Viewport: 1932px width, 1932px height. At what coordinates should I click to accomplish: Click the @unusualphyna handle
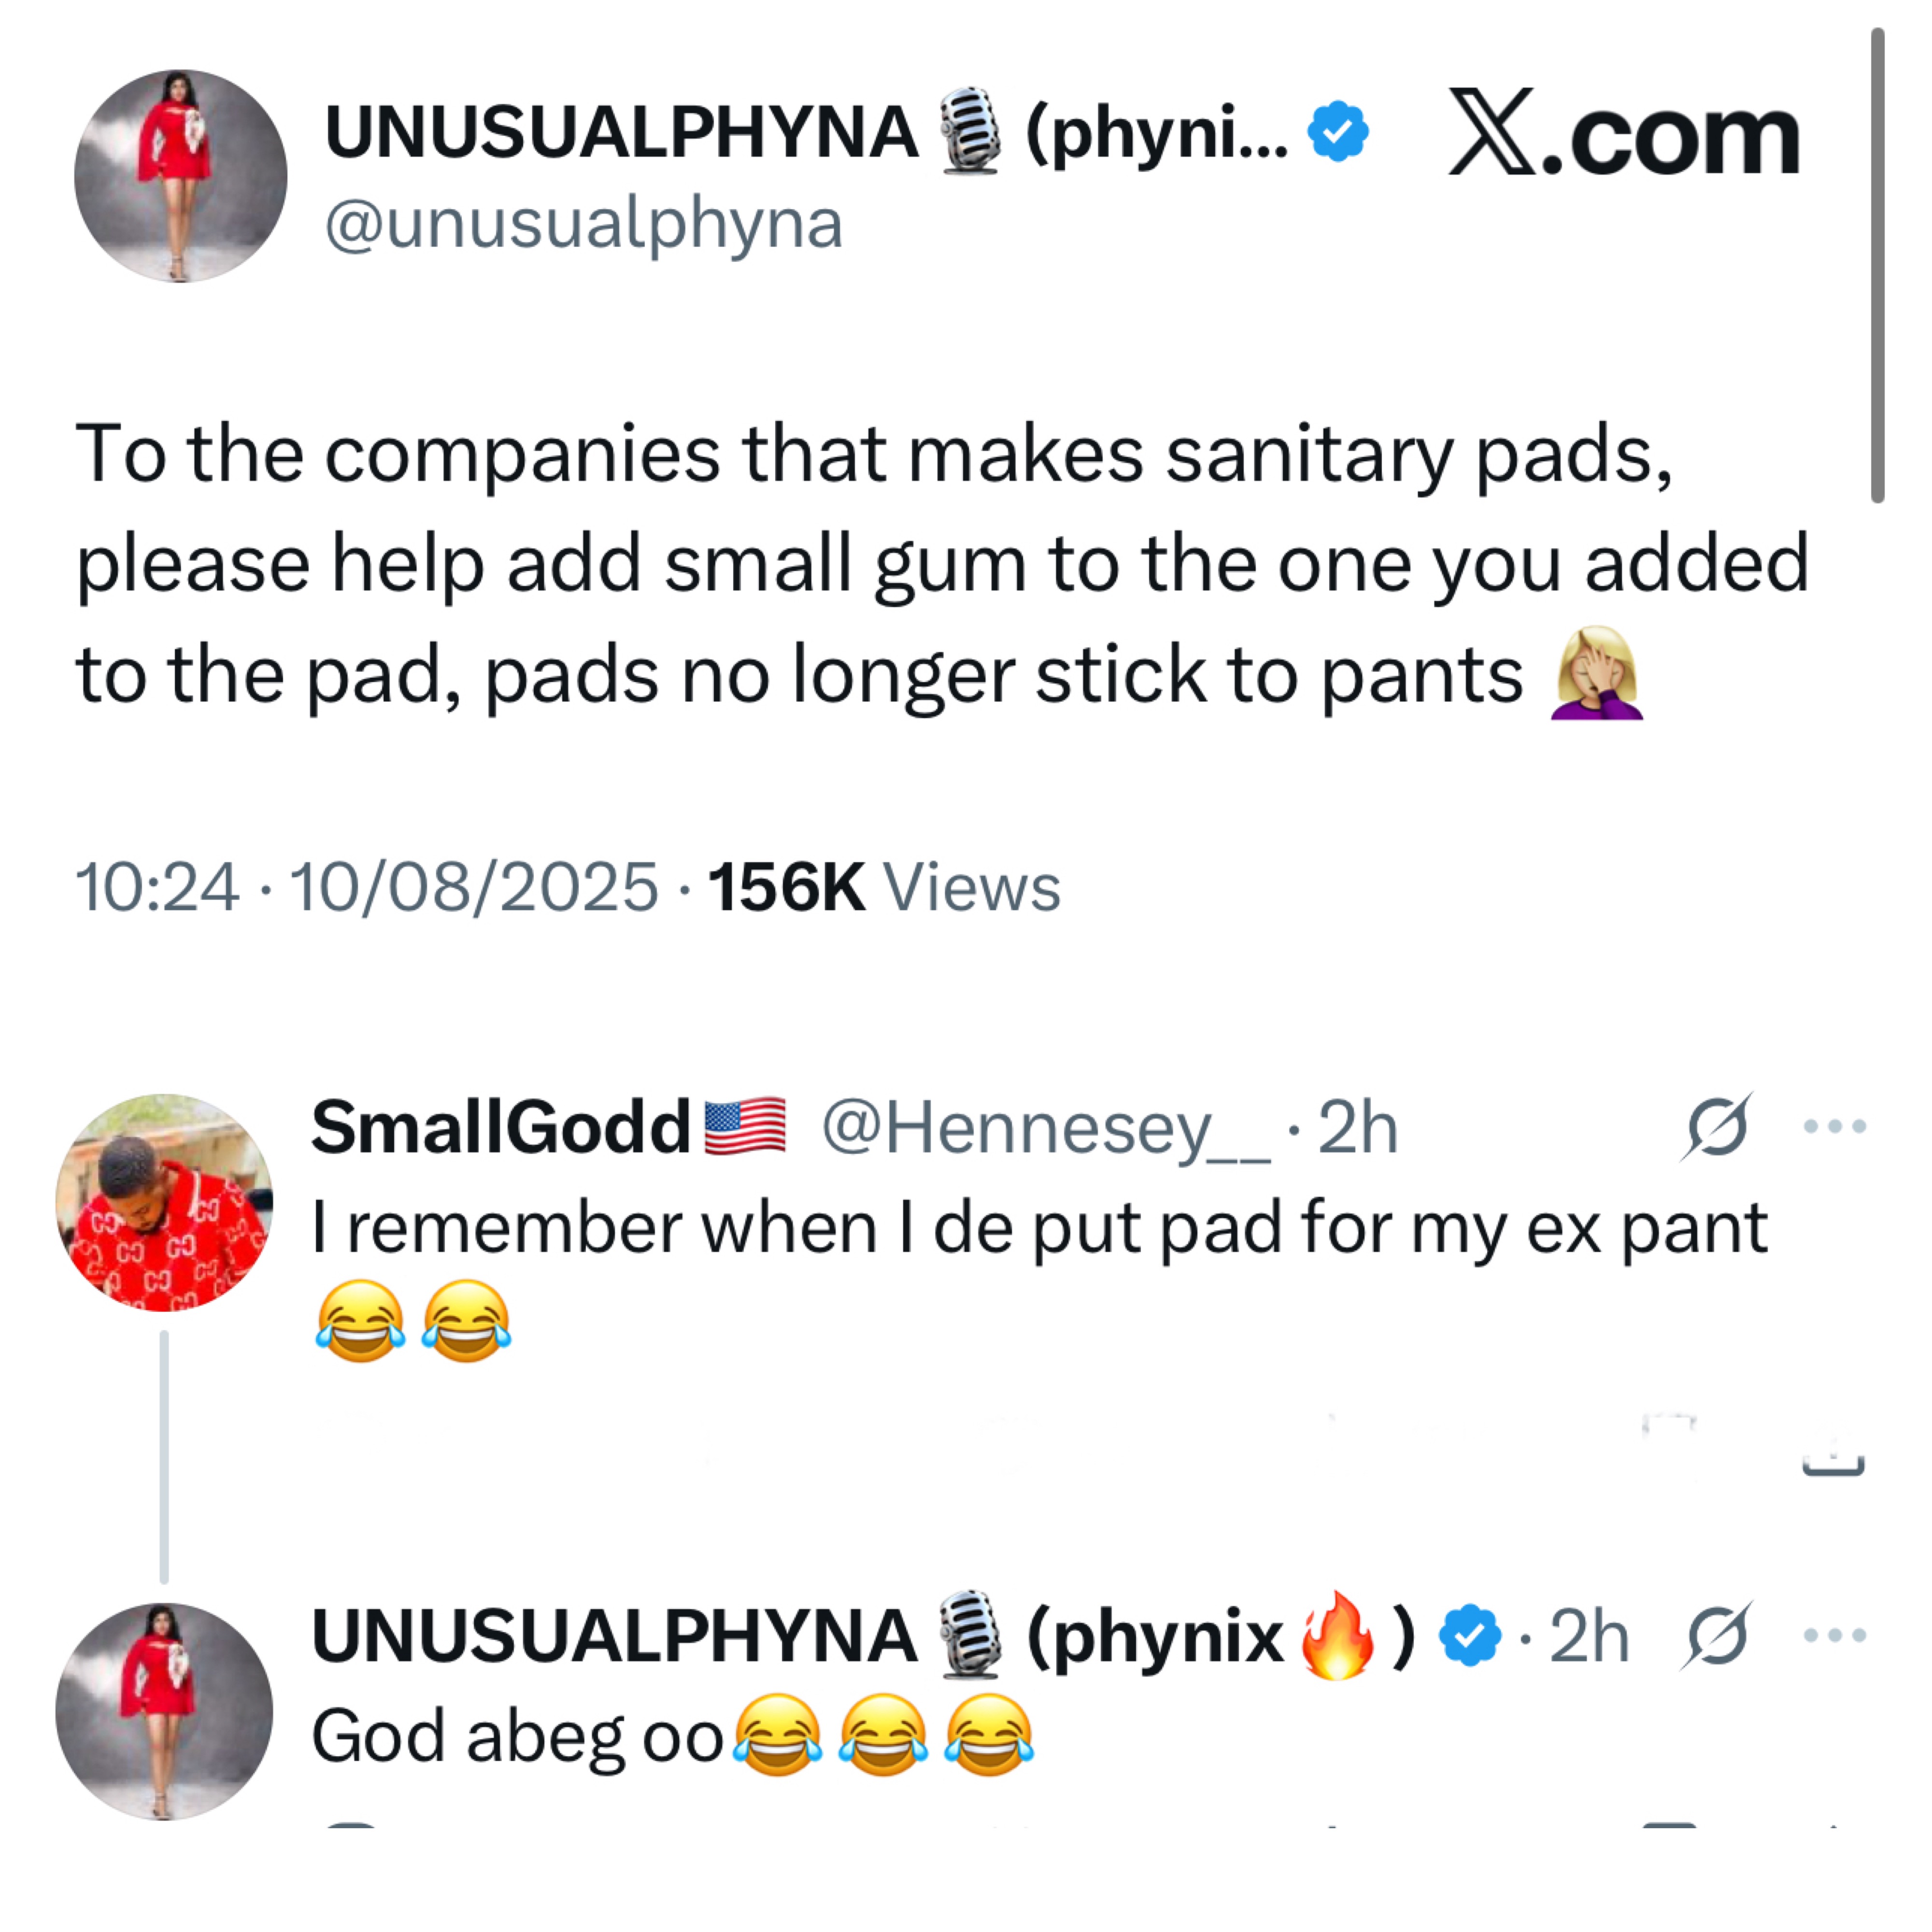point(584,225)
